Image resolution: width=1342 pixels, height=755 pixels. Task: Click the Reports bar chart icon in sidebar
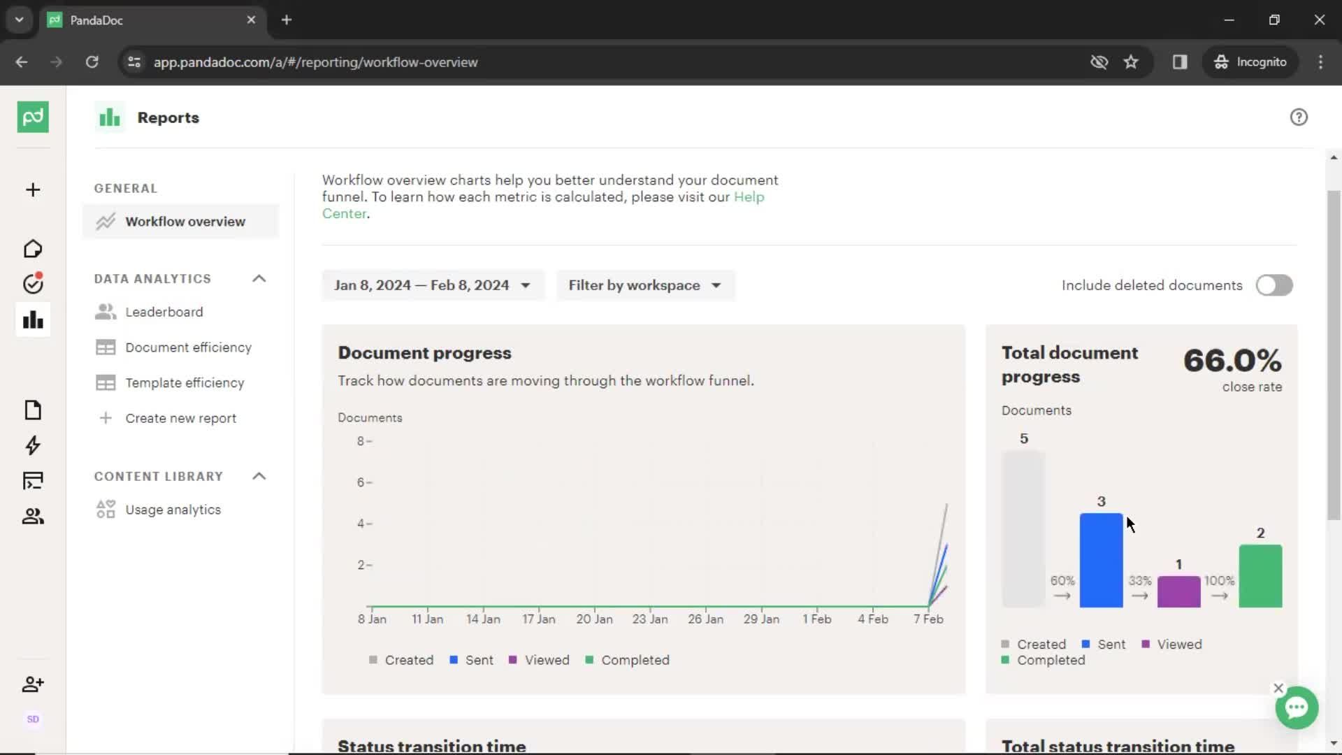click(33, 320)
